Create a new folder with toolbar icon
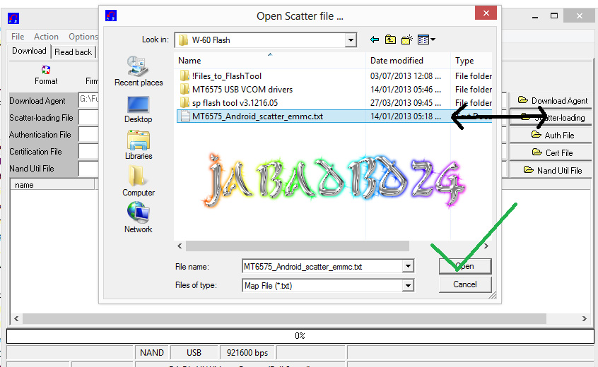This screenshot has height=367, width=598. 407,40
